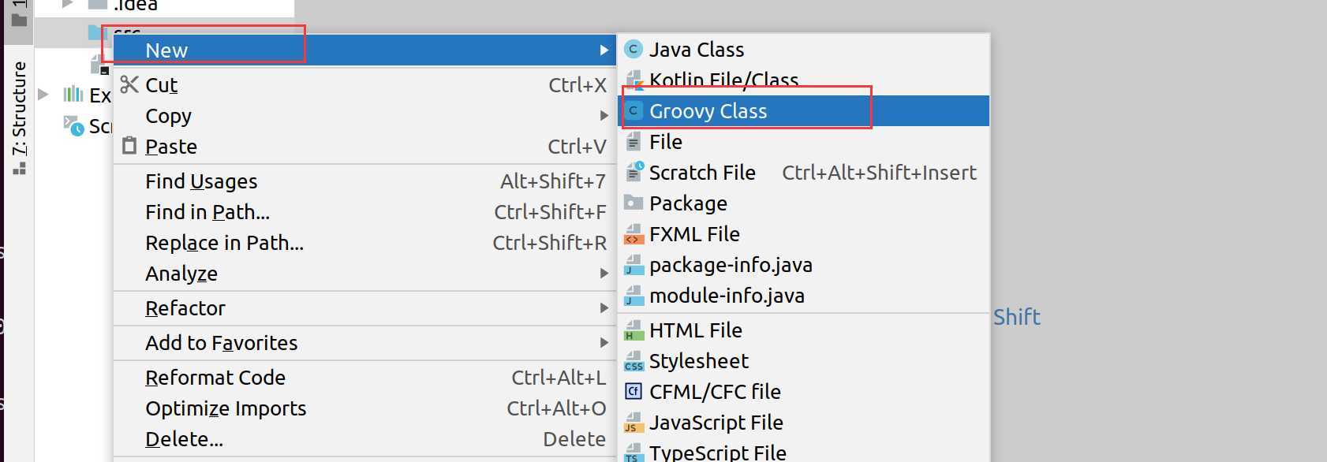
Task: Click the JavaScript File icon
Action: [x=634, y=423]
